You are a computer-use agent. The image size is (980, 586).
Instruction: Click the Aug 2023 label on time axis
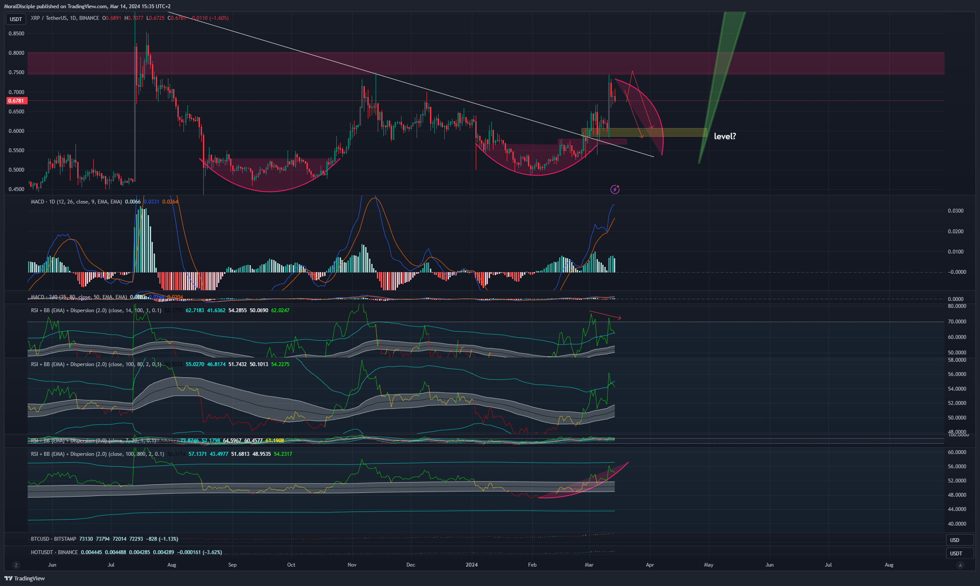tap(172, 565)
